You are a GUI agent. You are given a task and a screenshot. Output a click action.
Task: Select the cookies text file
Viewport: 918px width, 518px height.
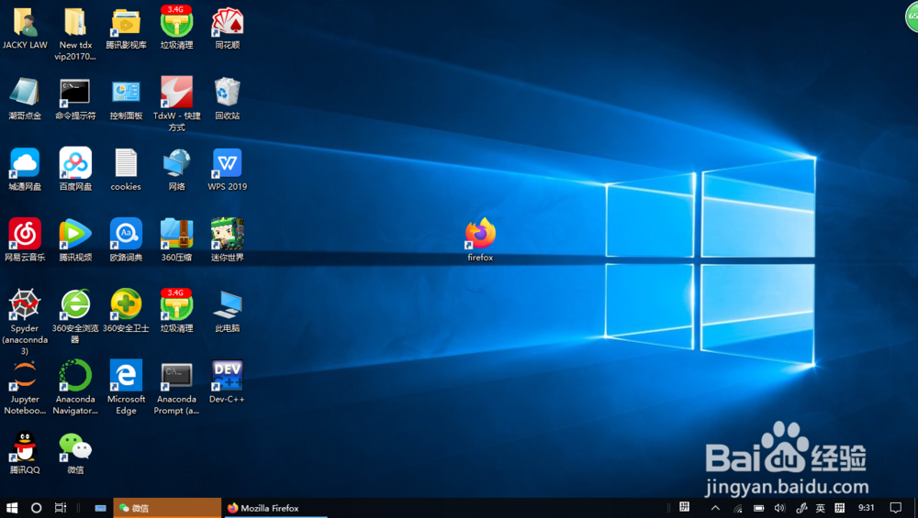(x=126, y=163)
